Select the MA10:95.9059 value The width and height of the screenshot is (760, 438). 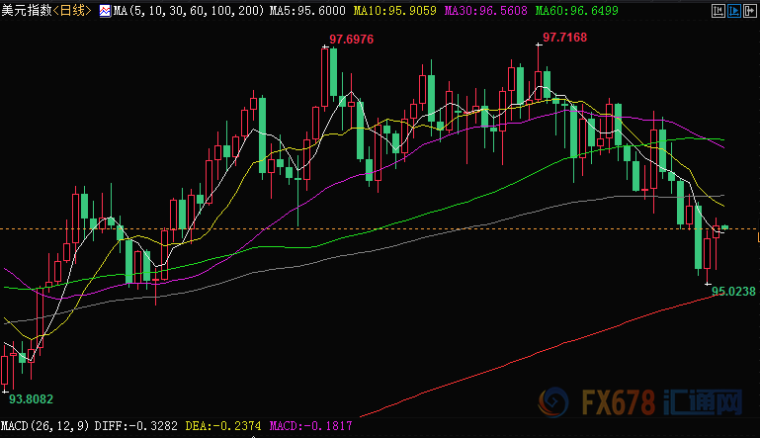395,11
